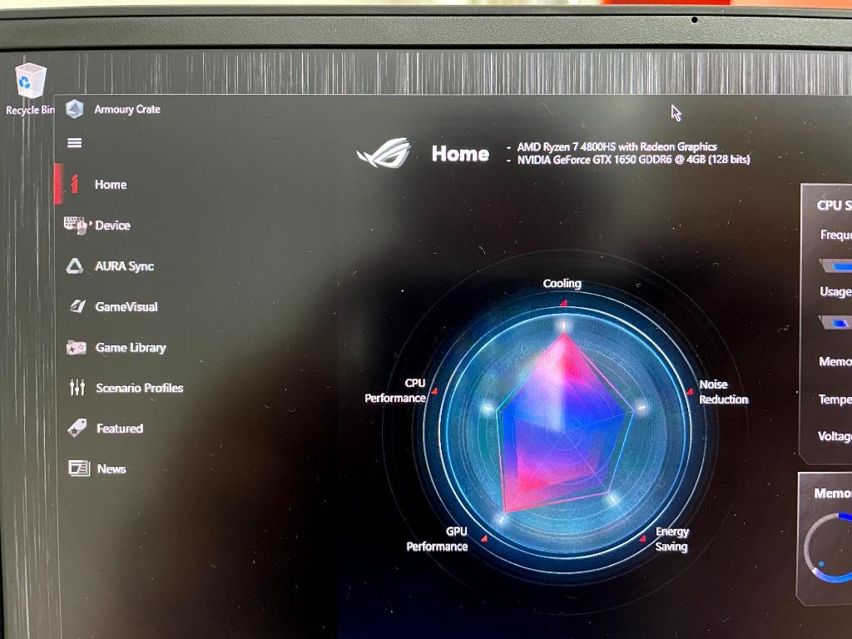Viewport: 852px width, 639px height.
Task: Click the Device keyboard-mouse icon
Action: 76,225
